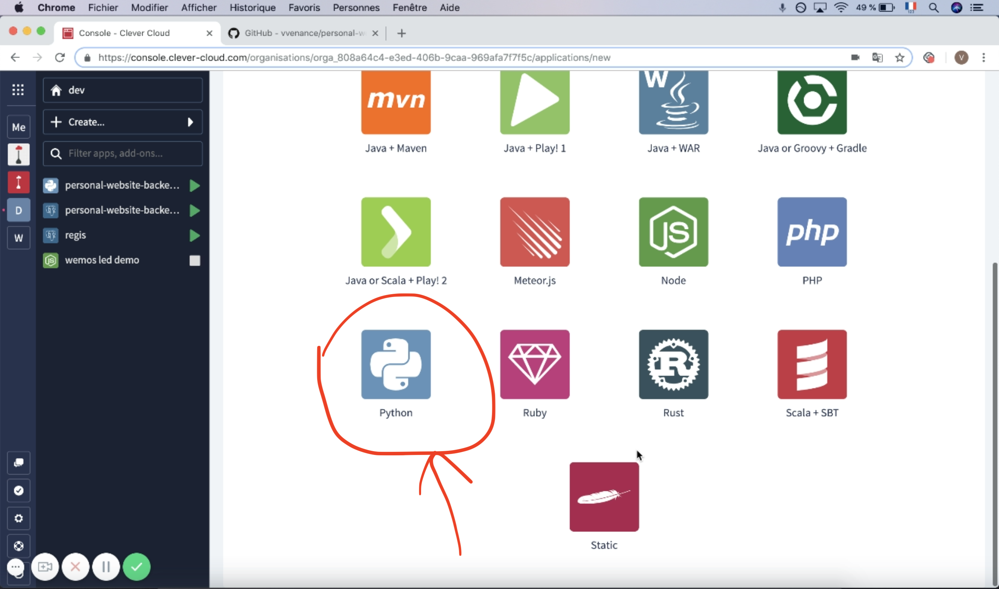Open the Favoris menu
999x589 pixels.
(x=304, y=8)
